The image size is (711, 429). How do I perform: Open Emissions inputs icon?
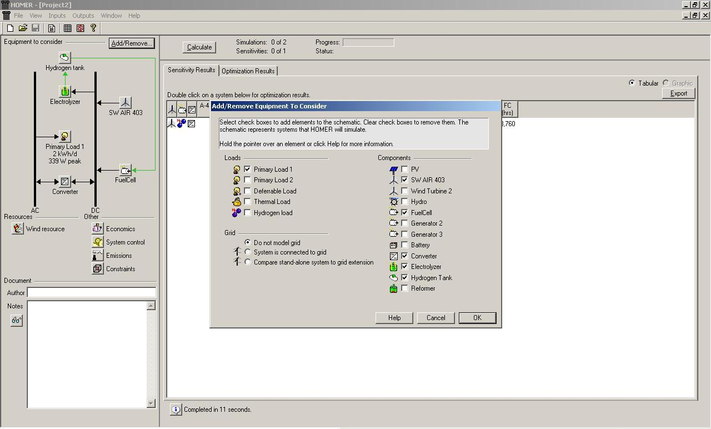(97, 255)
